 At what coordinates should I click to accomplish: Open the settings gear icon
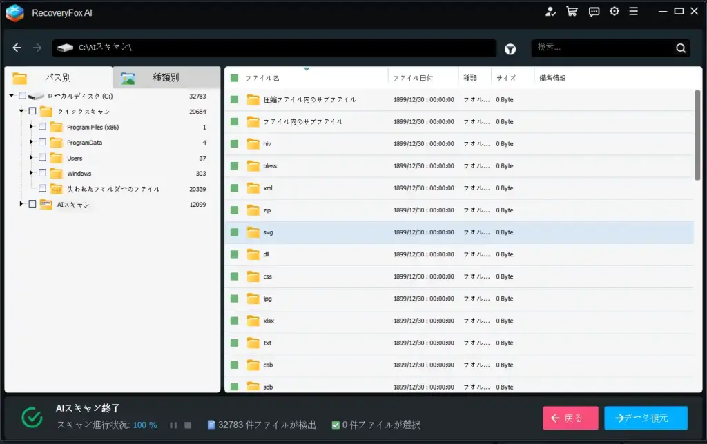coord(614,12)
